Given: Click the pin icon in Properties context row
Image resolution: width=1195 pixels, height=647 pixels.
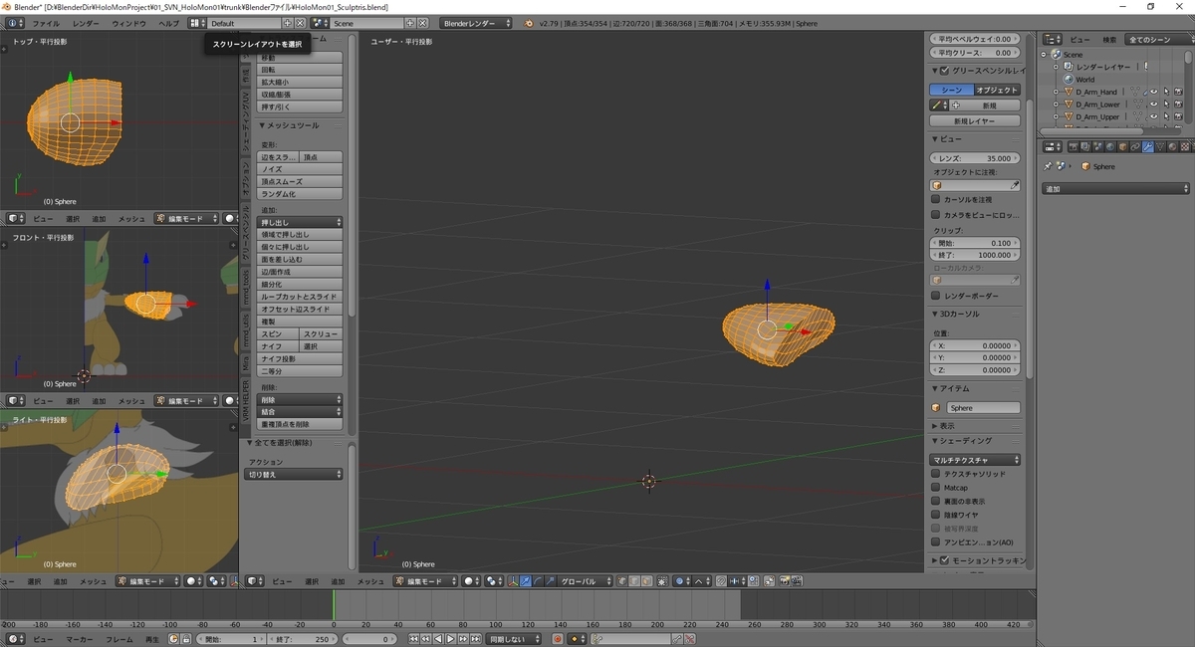Looking at the screenshot, I should click(1048, 166).
